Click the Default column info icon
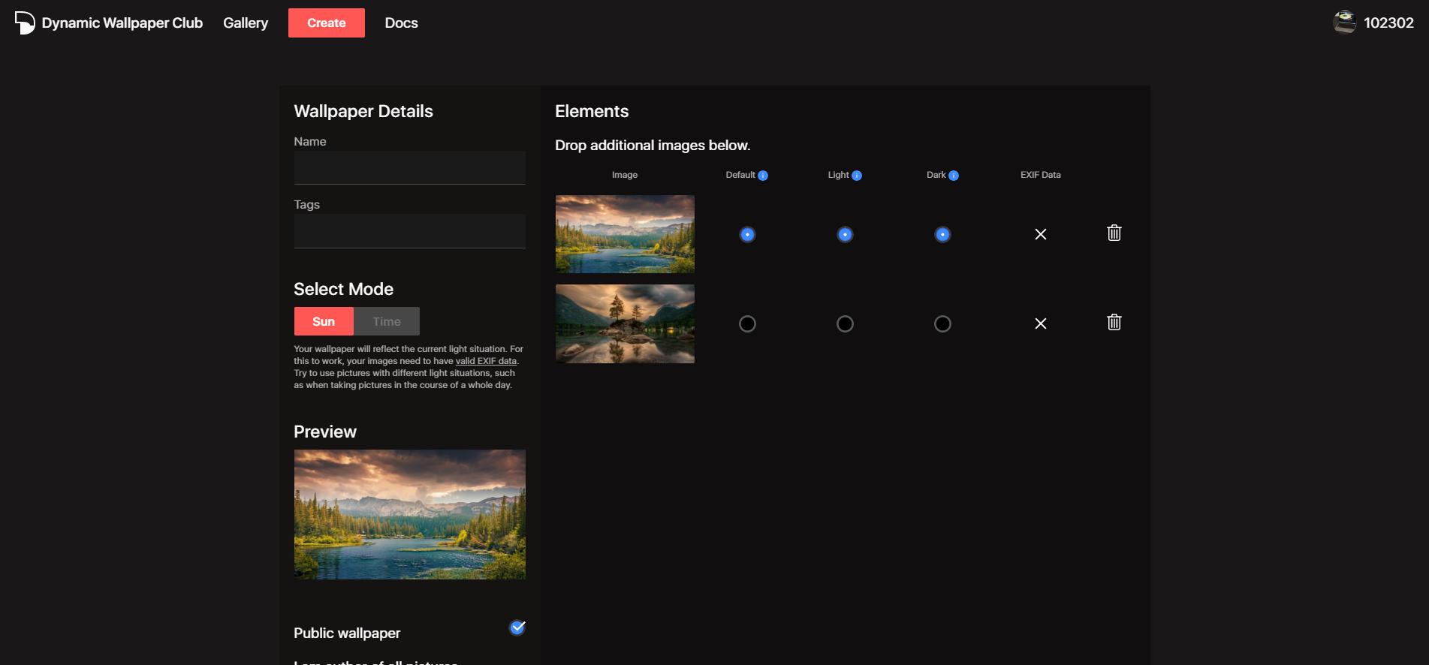 [763, 176]
